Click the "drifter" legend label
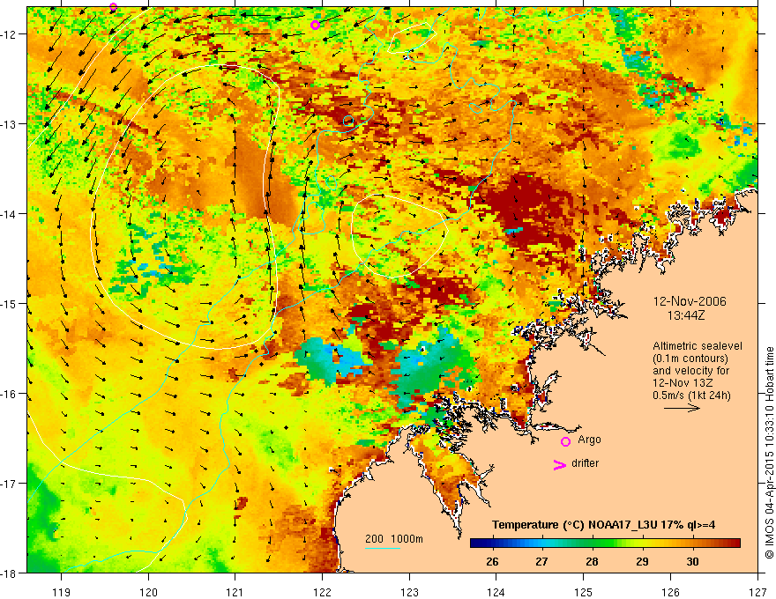The height and width of the screenshot is (599, 776). pos(585,463)
